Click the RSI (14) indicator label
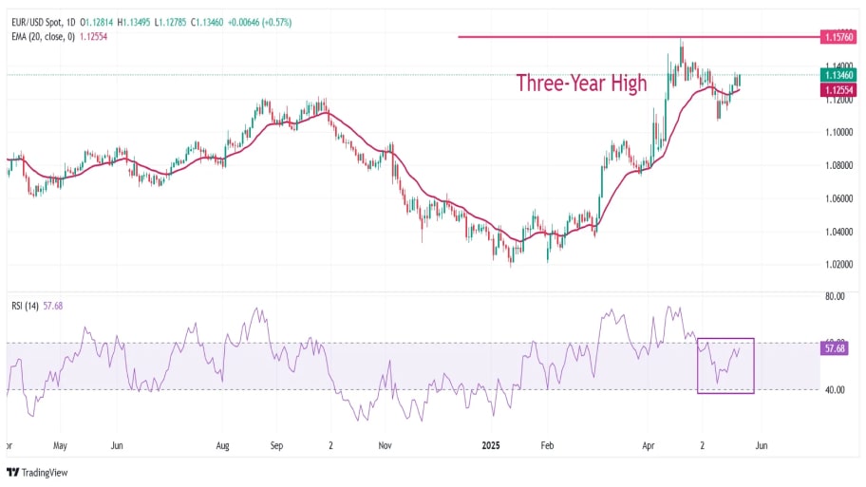Viewport: 866px width, 487px height. click(25, 306)
